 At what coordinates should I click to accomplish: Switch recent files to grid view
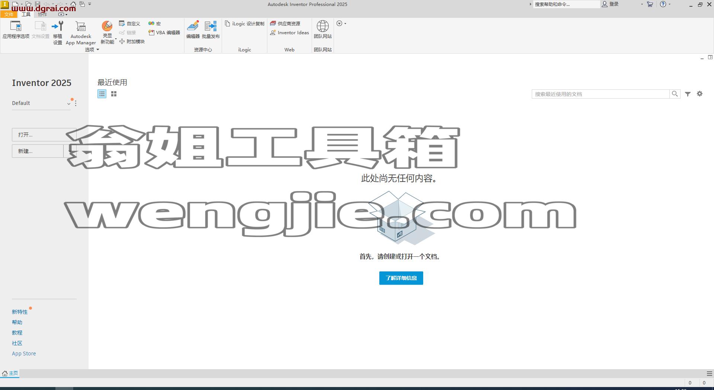click(x=114, y=94)
